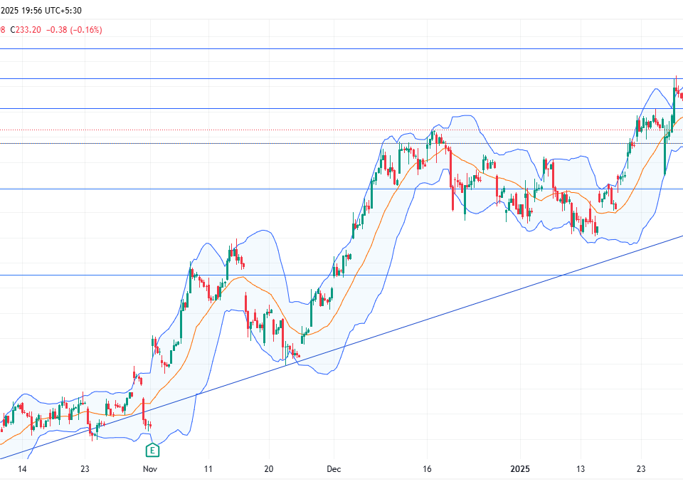Image resolution: width=683 pixels, height=504 pixels.
Task: Click the '11' date label on time axis
Action: pos(208,469)
